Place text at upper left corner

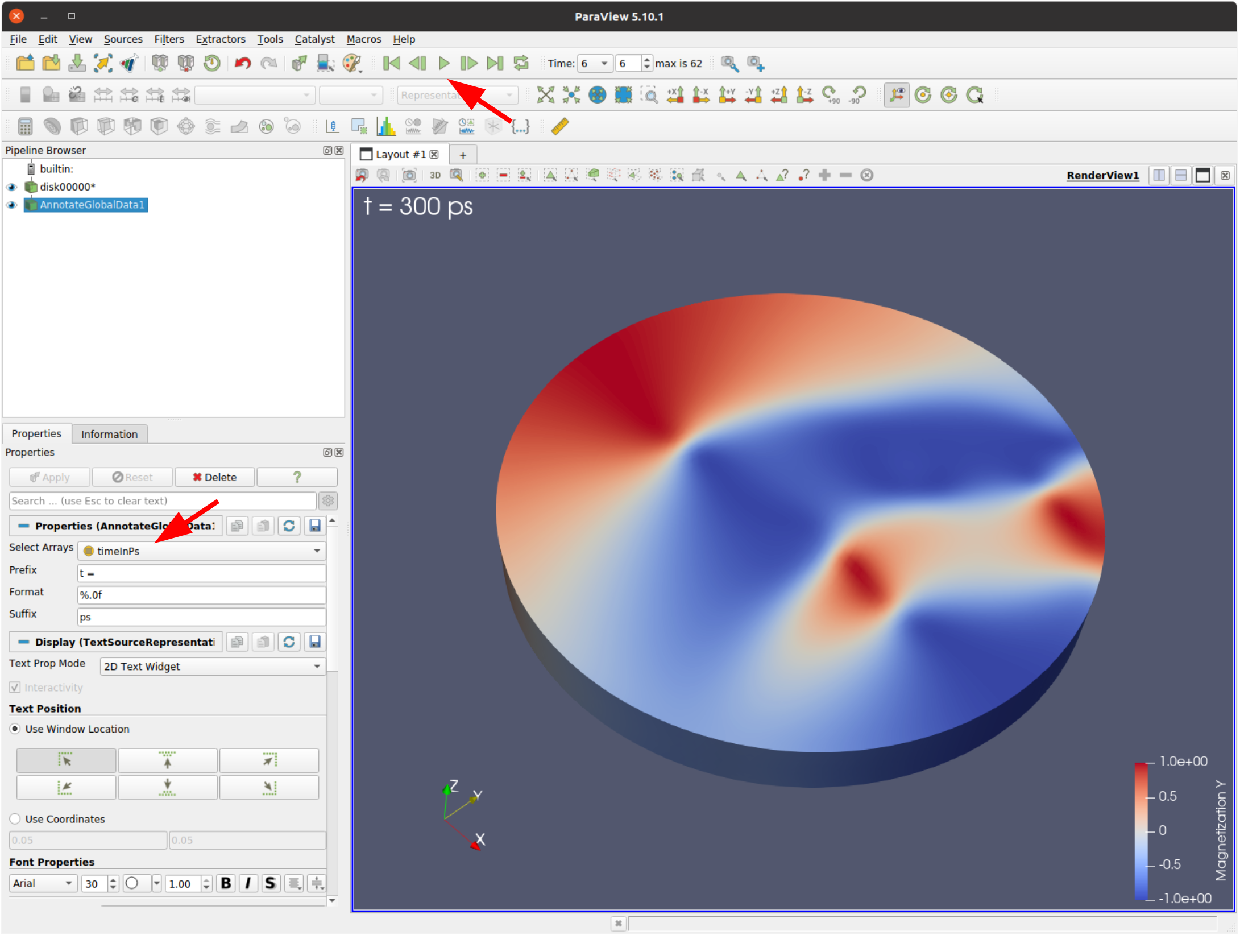coord(66,761)
